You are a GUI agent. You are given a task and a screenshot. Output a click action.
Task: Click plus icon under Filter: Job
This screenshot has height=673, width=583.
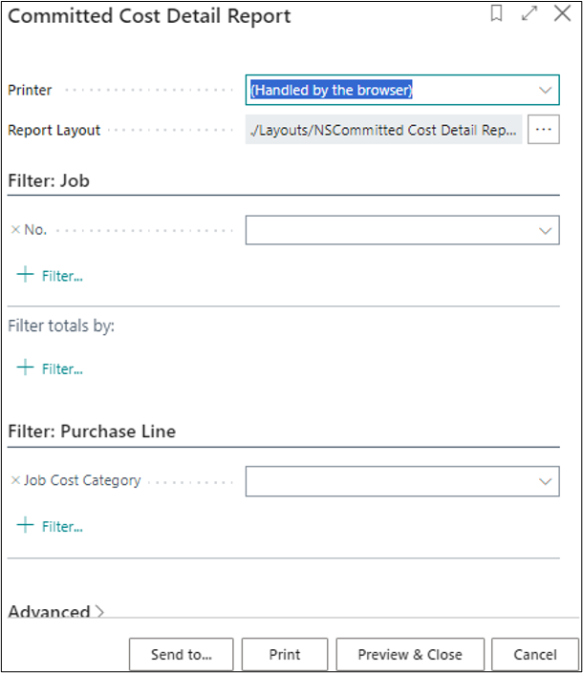coord(25,275)
